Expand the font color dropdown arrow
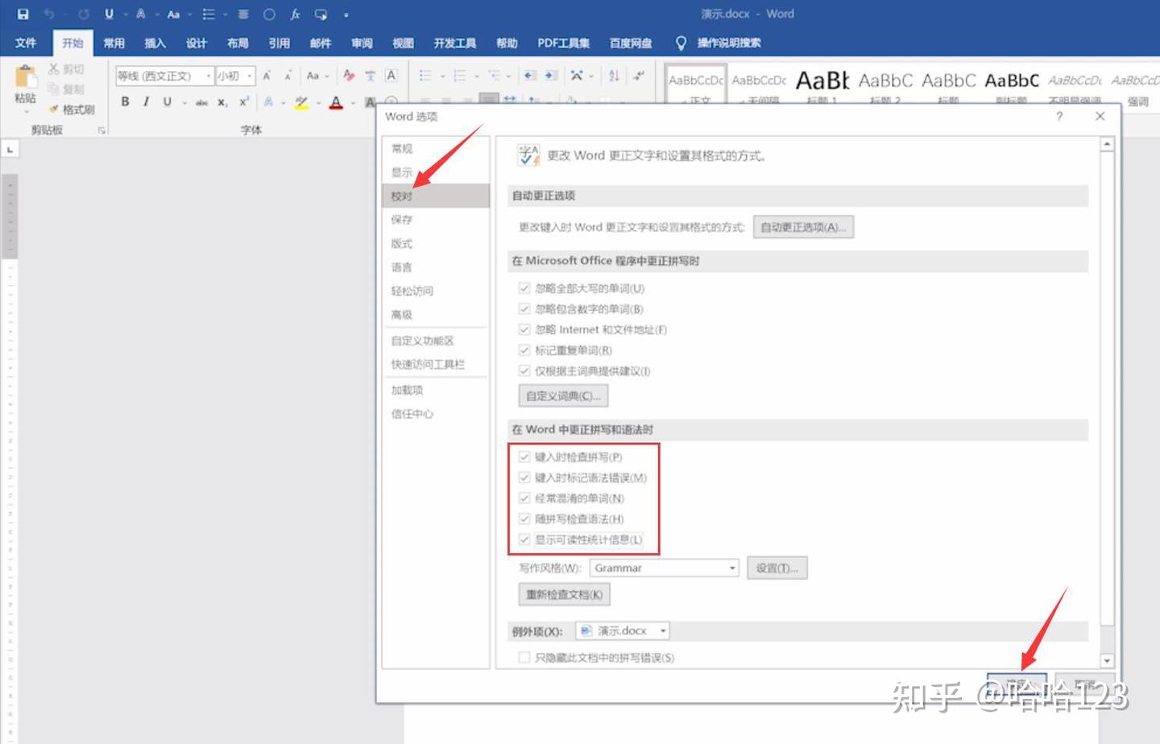 [x=353, y=102]
